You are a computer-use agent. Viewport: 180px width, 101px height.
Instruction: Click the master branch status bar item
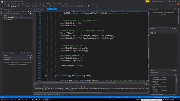[x=174, y=97]
